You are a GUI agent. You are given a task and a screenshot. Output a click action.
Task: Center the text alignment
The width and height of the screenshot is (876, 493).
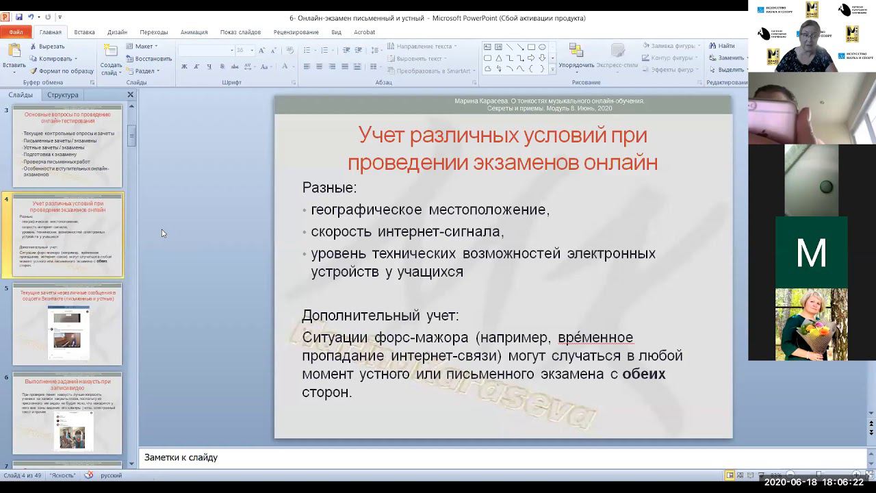pos(320,66)
